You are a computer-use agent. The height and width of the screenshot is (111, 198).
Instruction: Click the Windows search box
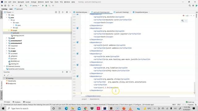coord(28,108)
